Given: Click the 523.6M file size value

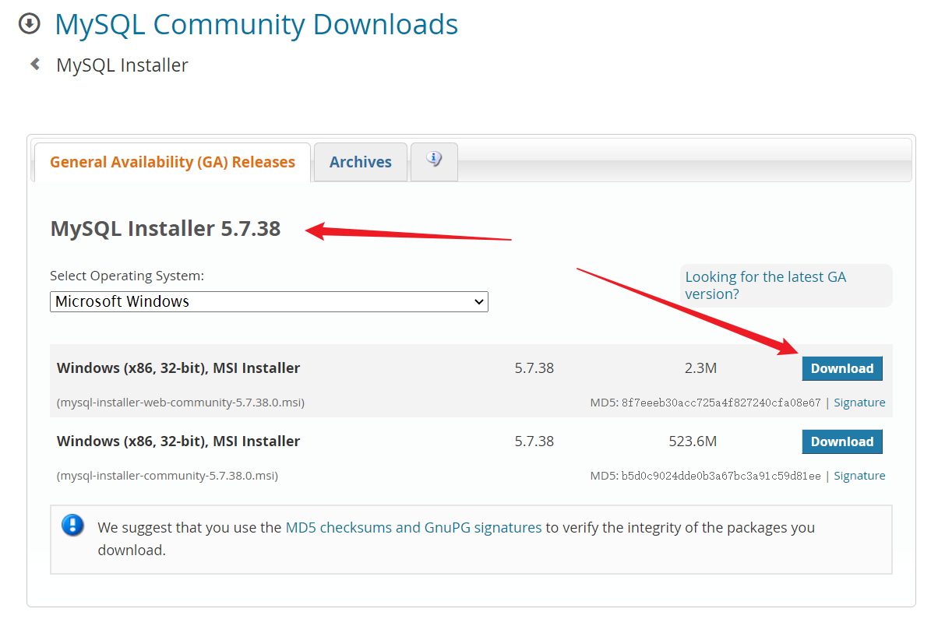Looking at the screenshot, I should click(693, 441).
